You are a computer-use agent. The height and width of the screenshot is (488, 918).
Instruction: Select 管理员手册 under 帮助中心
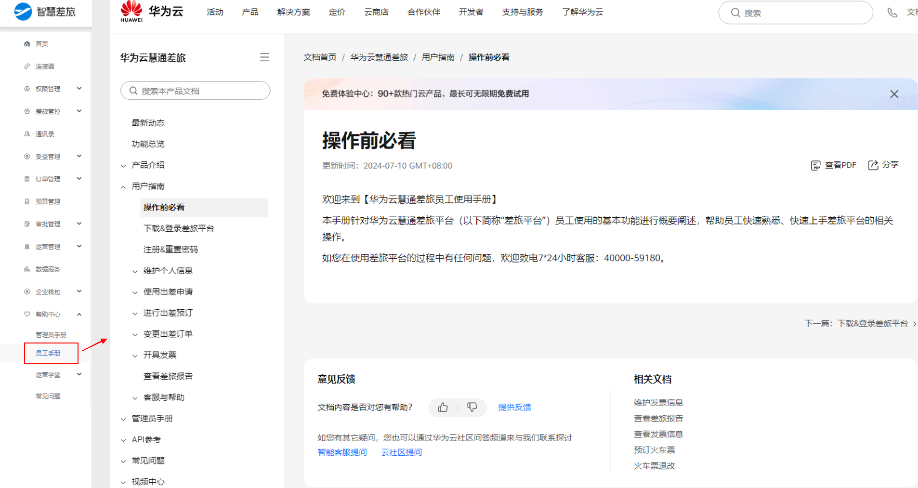(51, 335)
